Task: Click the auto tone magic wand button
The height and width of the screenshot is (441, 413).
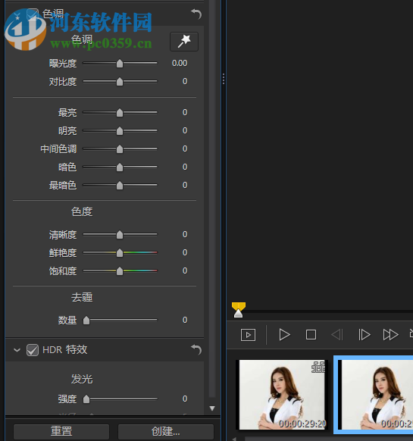Action: pyautogui.click(x=184, y=42)
